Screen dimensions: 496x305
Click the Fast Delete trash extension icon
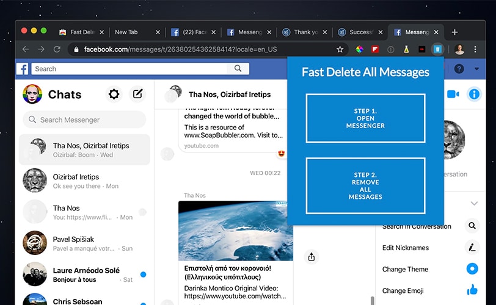pos(437,49)
